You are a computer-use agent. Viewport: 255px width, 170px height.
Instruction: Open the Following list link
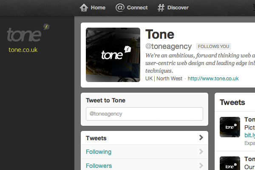(99, 152)
